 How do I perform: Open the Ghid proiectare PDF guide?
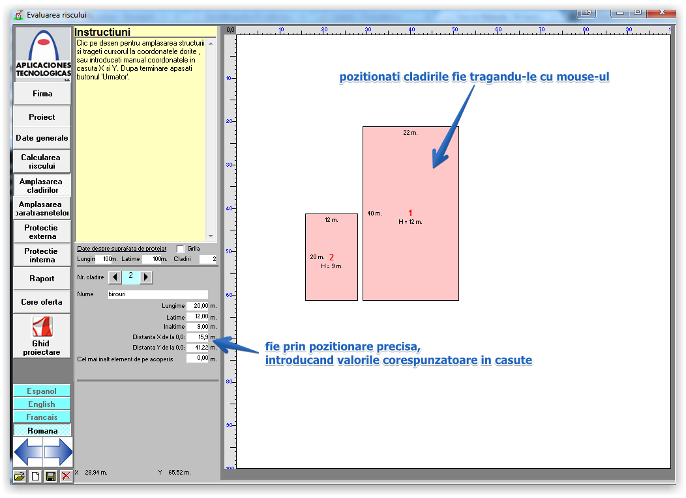[42, 335]
